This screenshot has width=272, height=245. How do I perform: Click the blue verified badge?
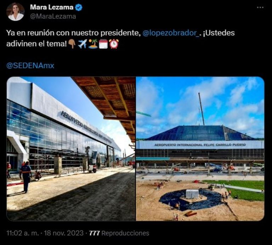(x=79, y=7)
